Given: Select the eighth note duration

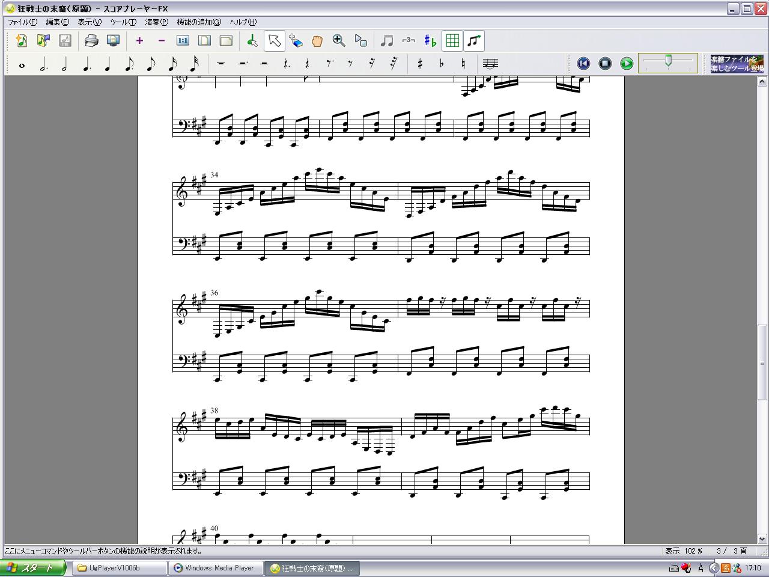Looking at the screenshot, I should tap(151, 64).
